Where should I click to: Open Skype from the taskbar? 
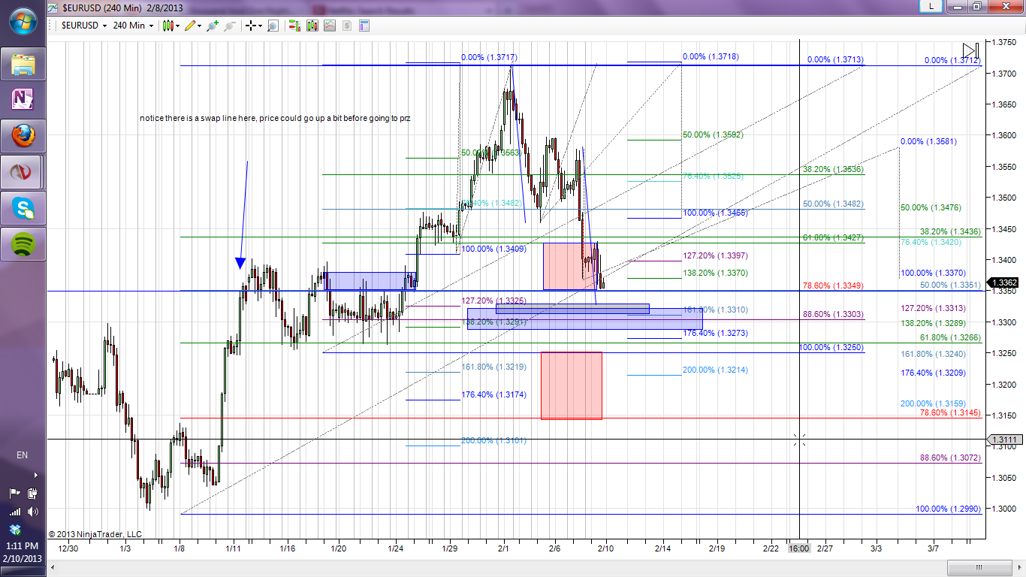click(x=23, y=209)
